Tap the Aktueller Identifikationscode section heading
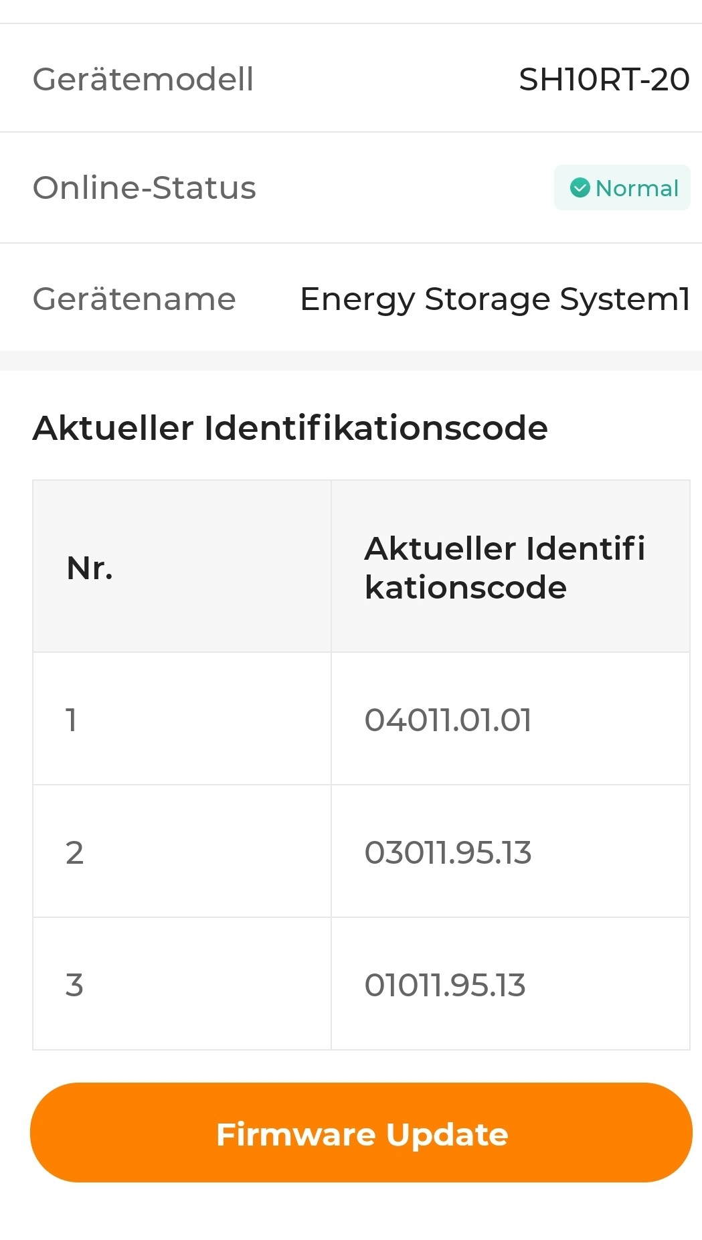The height and width of the screenshot is (1240, 702). [x=290, y=428]
